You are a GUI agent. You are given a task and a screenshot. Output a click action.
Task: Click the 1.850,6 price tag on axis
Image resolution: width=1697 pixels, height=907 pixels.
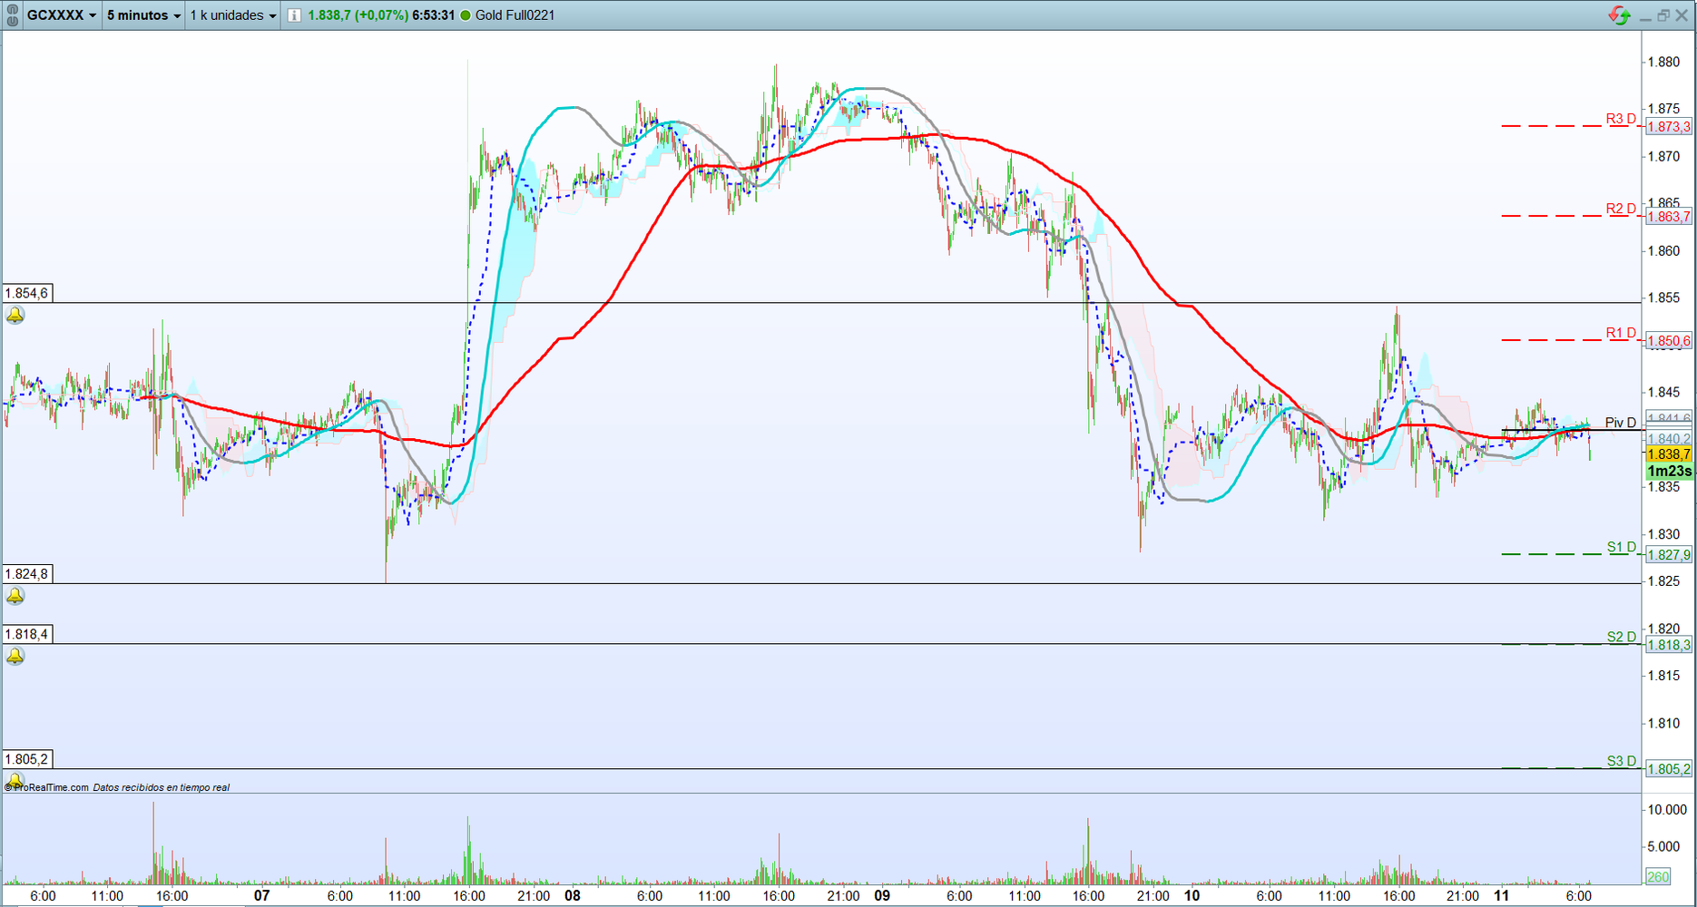click(x=1669, y=341)
